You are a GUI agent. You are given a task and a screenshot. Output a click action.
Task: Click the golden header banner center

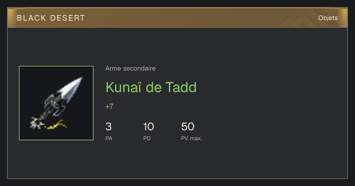177,18
